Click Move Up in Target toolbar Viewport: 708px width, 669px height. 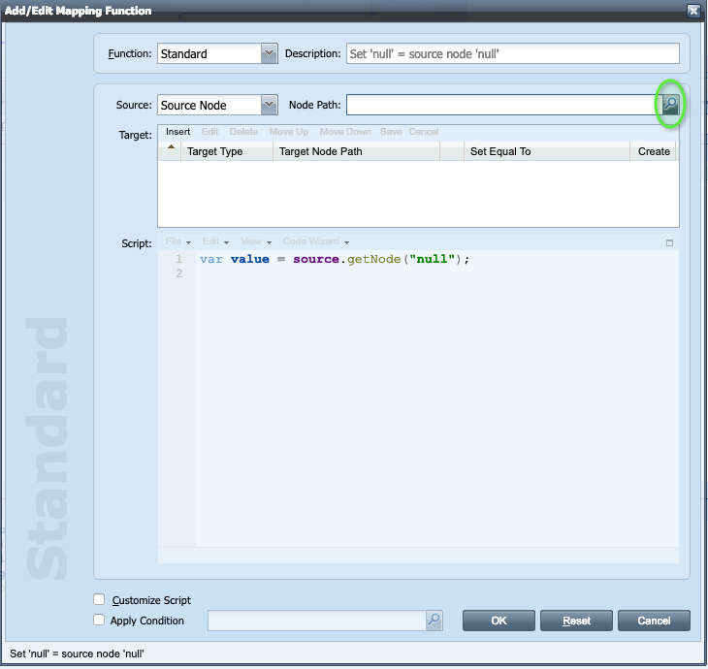pos(289,131)
